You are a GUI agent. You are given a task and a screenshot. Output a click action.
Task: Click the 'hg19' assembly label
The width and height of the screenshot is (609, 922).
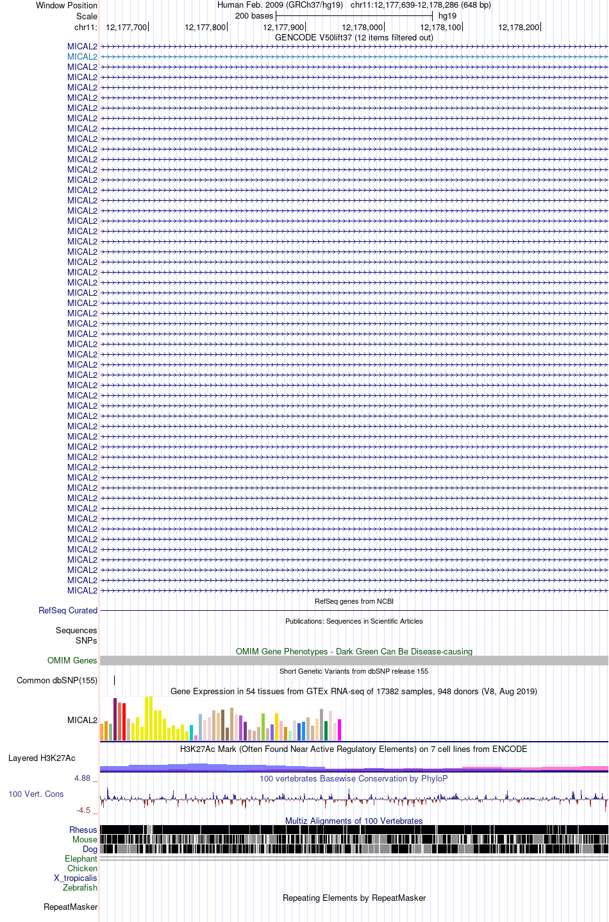pos(447,16)
